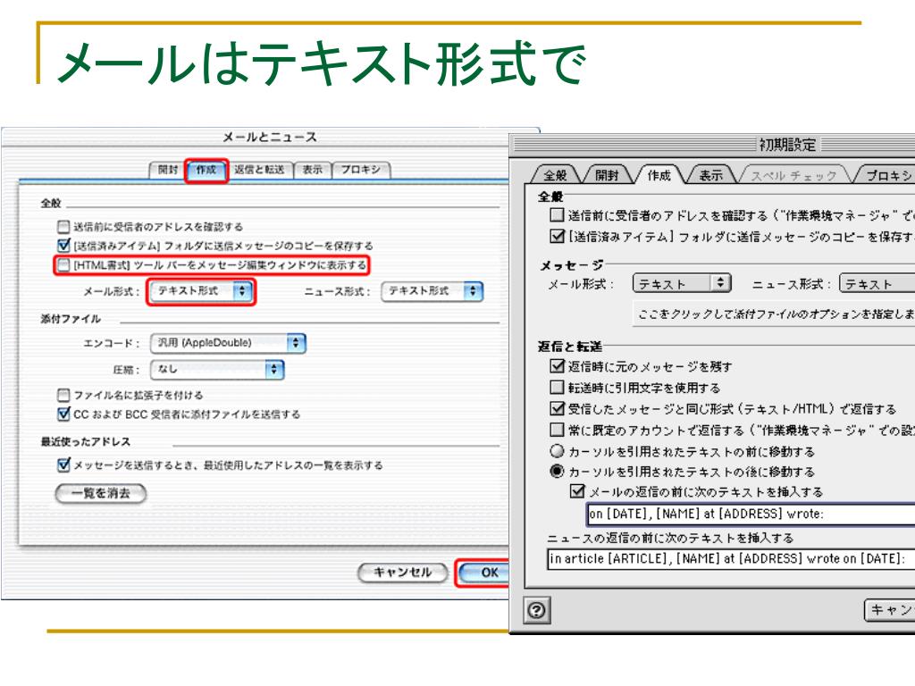Open ニュース形式 テキスト dropdown in 初期設定 window
This screenshot has height=686, width=915.
[877, 283]
